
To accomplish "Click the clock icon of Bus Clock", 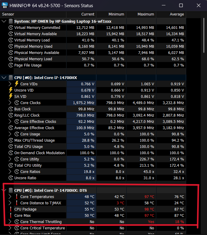I will tap(11, 109).
